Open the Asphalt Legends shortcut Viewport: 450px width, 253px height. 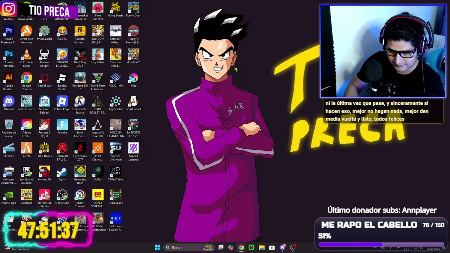[134, 152]
